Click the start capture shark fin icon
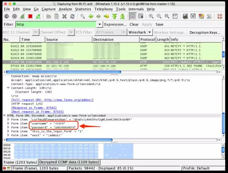 click(x=22, y=16)
